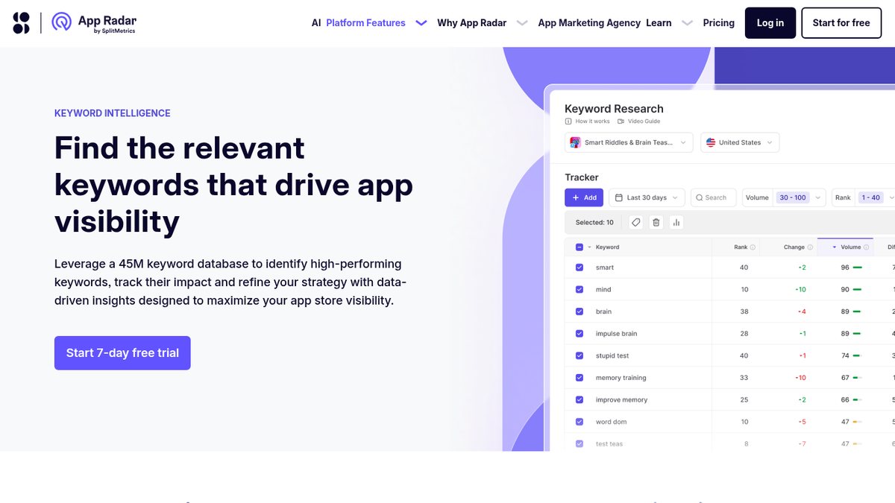Click the Smart Riddles app icon
The width and height of the screenshot is (895, 503).
575,142
